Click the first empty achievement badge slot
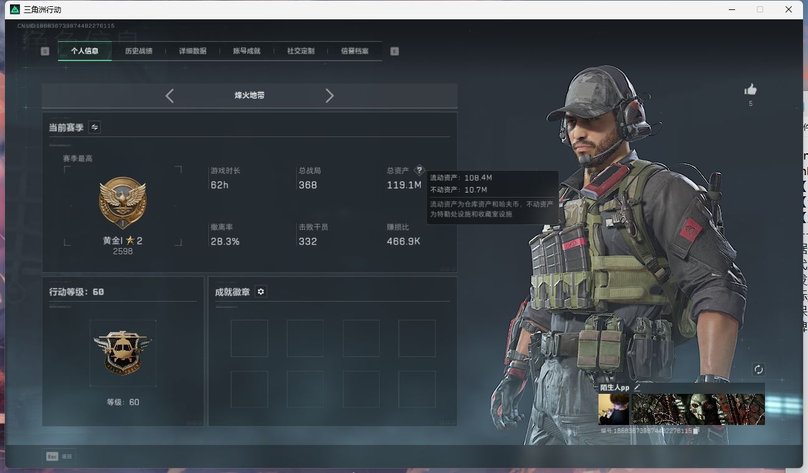 (249, 338)
